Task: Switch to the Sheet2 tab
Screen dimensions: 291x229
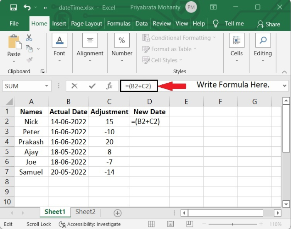Action: coord(85,212)
